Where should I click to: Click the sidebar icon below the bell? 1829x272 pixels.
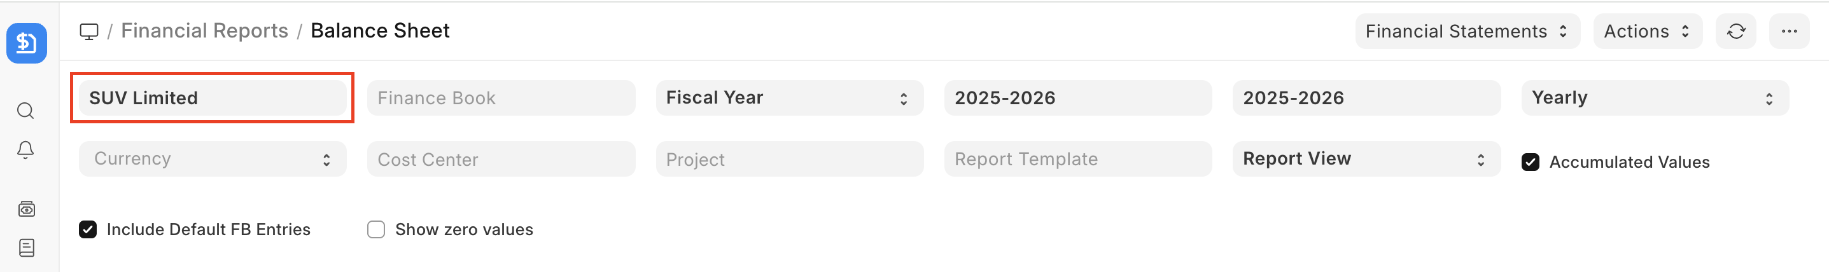tap(26, 209)
